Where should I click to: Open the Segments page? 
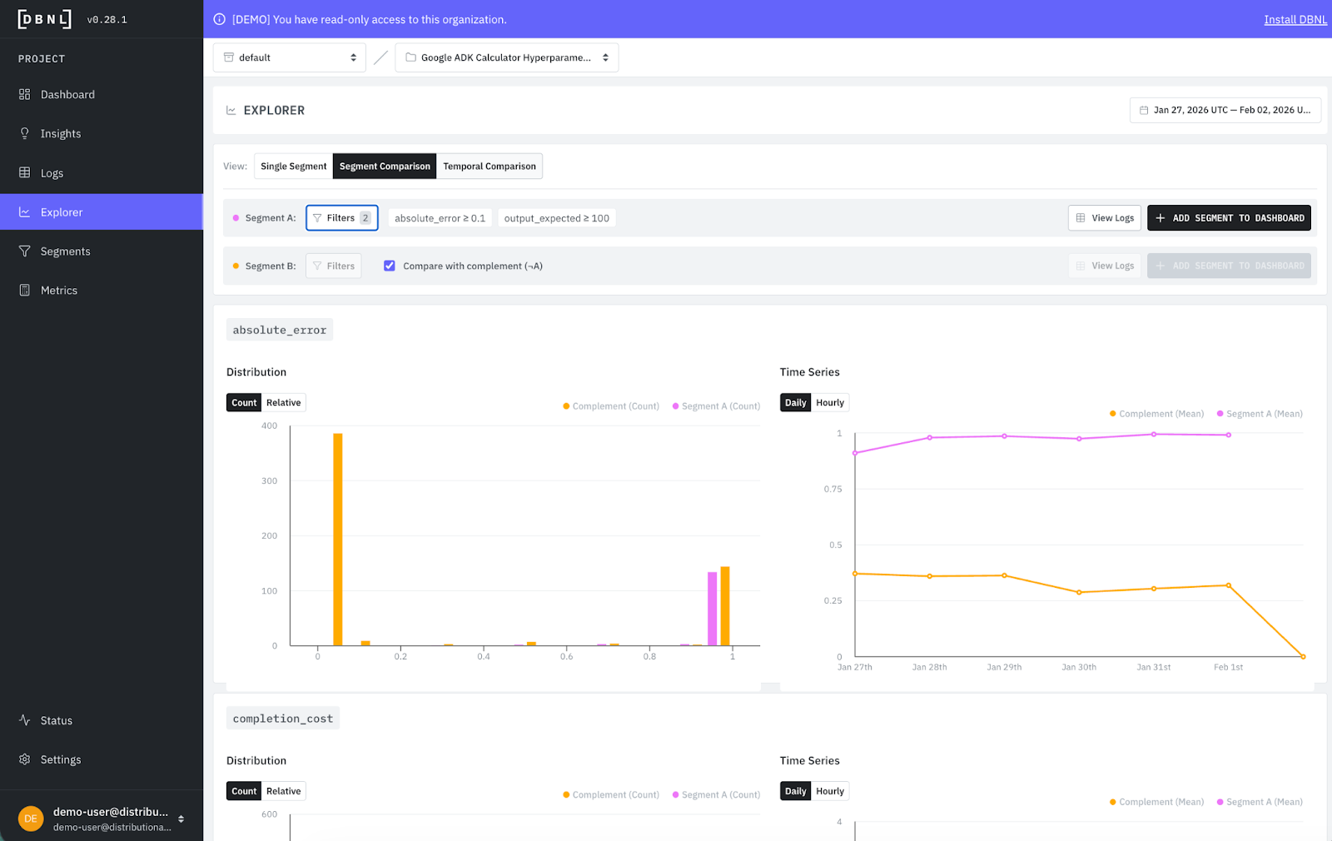(x=102, y=251)
